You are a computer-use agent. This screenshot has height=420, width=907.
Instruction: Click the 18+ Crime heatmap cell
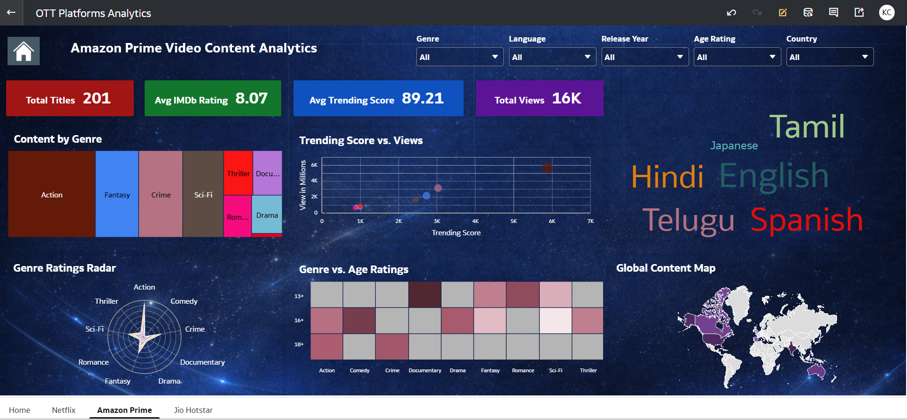(x=392, y=347)
